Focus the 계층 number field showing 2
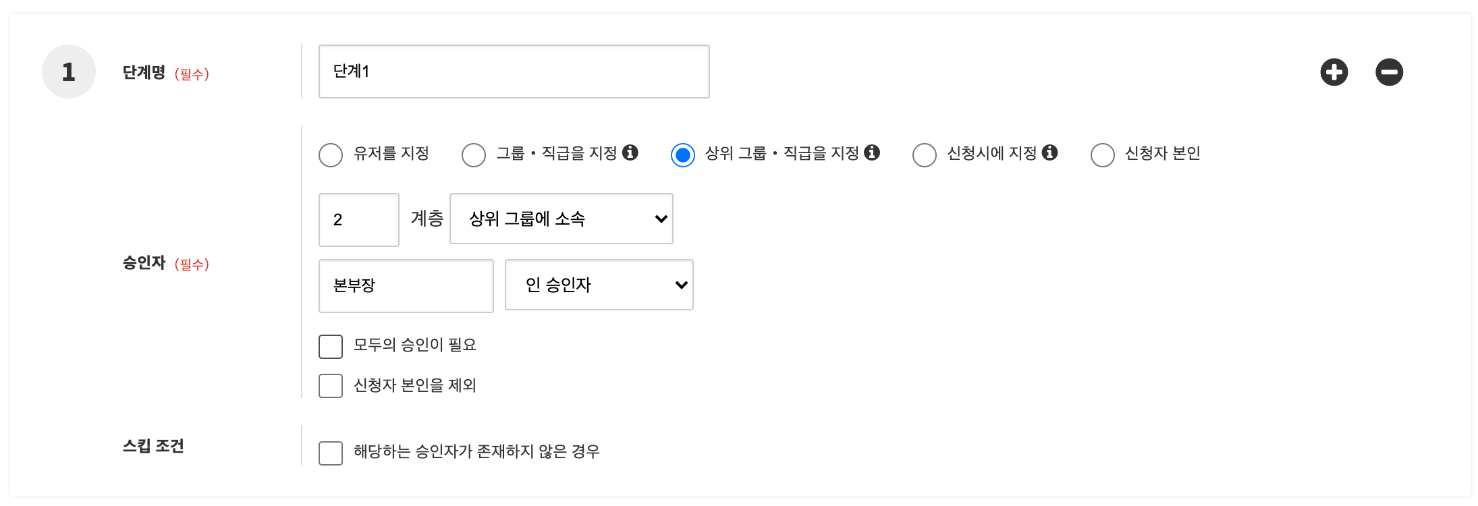Screen dimensions: 1478x506 click(358, 220)
